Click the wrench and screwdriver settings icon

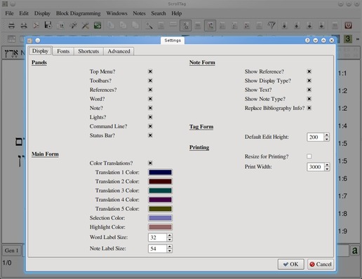click(x=85, y=25)
